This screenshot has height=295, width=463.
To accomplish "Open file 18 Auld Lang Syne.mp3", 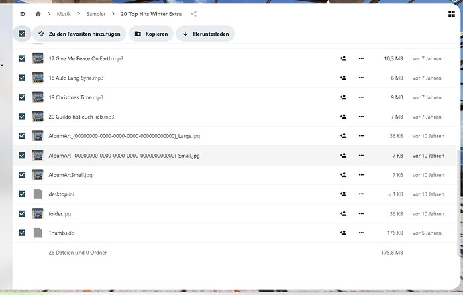I will (76, 78).
